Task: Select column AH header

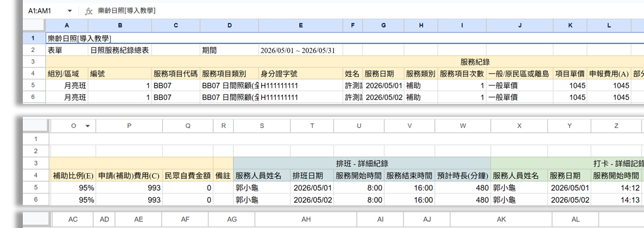Action: [306, 219]
